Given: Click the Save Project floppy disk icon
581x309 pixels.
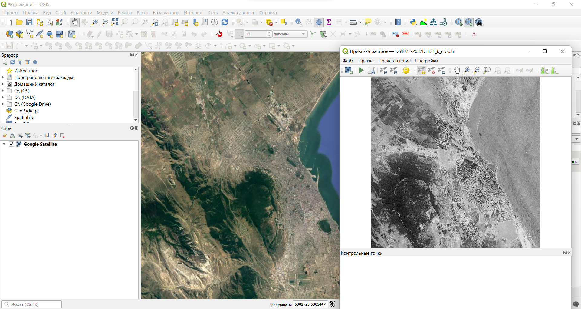Looking at the screenshot, I should (x=29, y=22).
